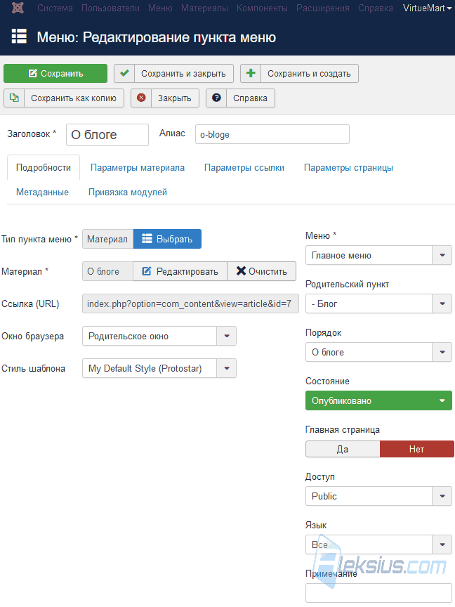Open the Состояние Опубликовано dropdown
This screenshot has width=455, height=607.
(378, 400)
